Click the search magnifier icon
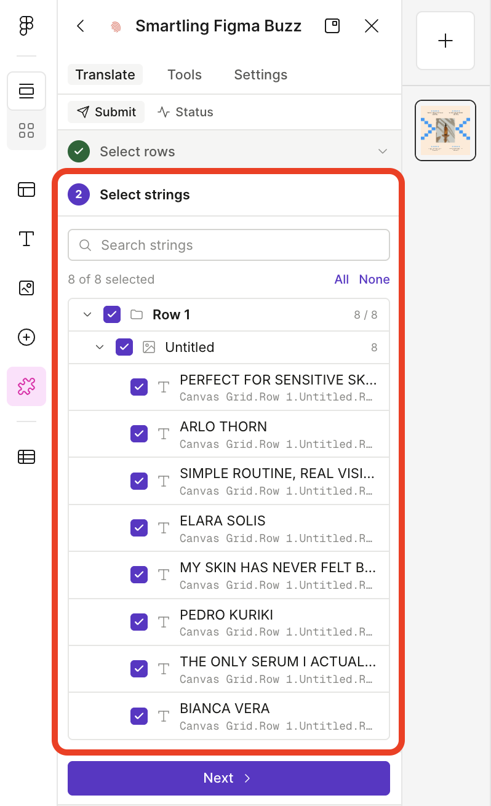The image size is (491, 806). click(86, 245)
